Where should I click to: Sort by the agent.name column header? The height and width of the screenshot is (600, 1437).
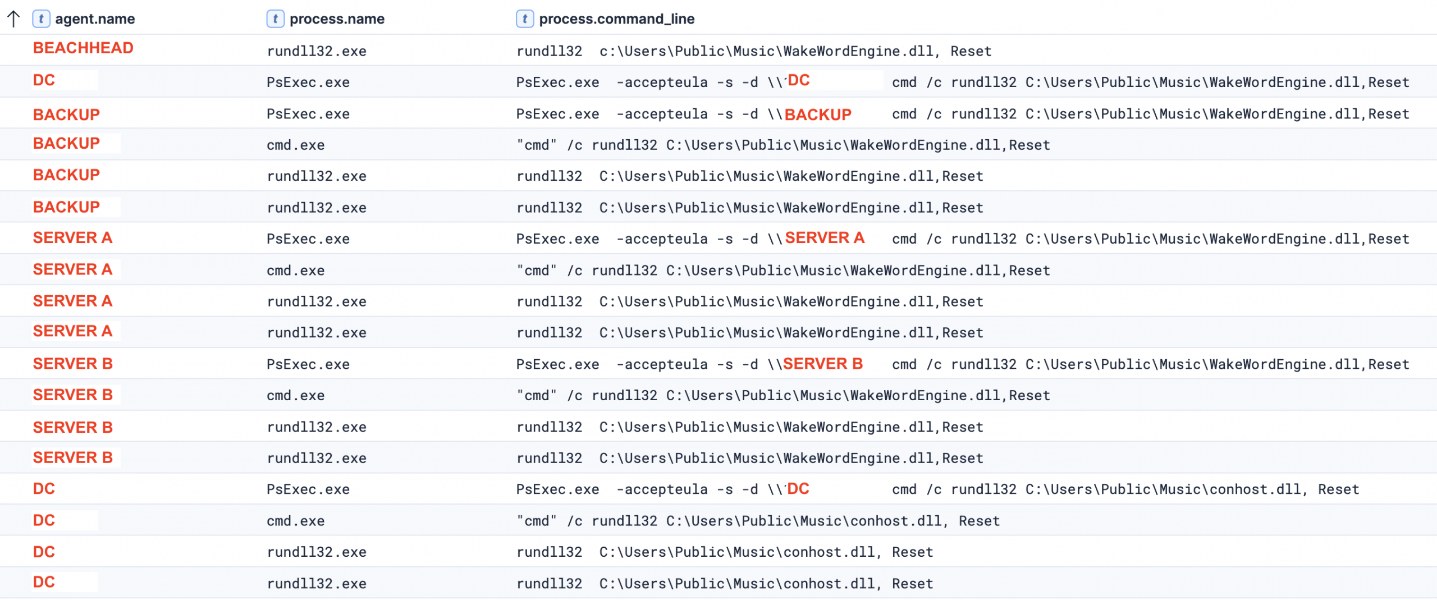(x=95, y=19)
